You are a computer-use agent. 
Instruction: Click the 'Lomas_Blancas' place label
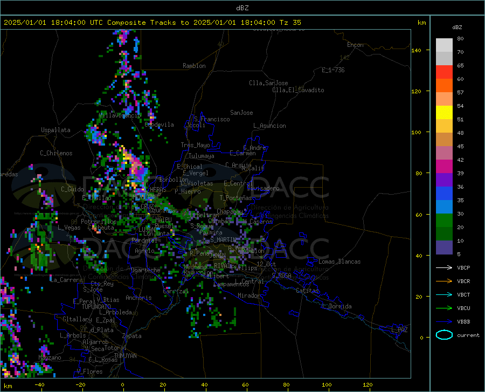(x=339, y=262)
